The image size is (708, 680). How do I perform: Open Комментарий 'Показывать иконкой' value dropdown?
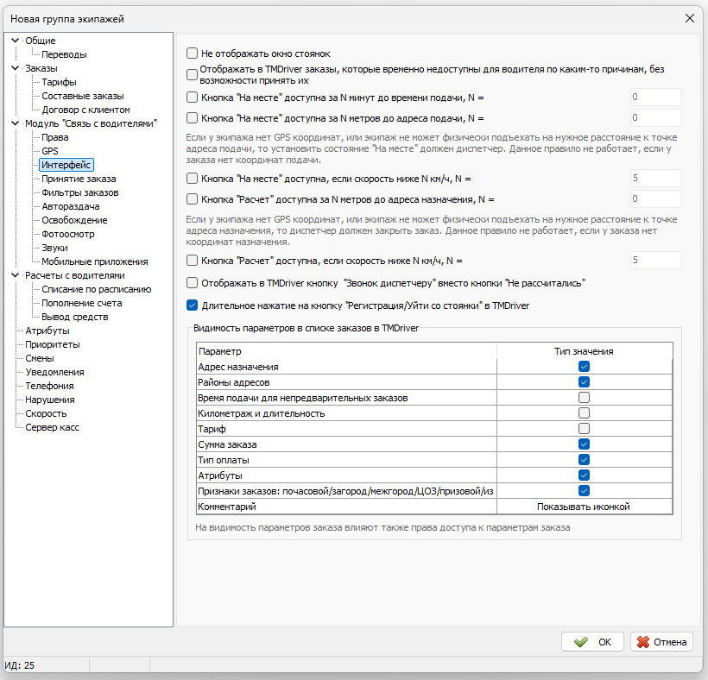pyautogui.click(x=584, y=507)
